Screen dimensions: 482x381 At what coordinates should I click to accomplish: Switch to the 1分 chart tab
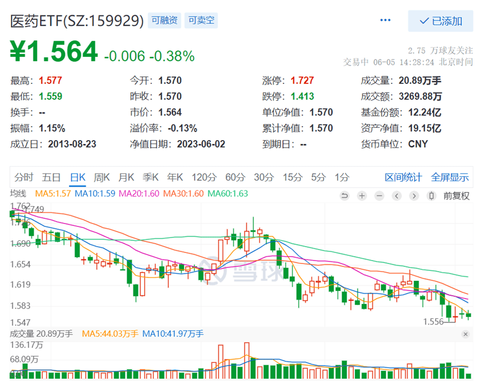342,177
